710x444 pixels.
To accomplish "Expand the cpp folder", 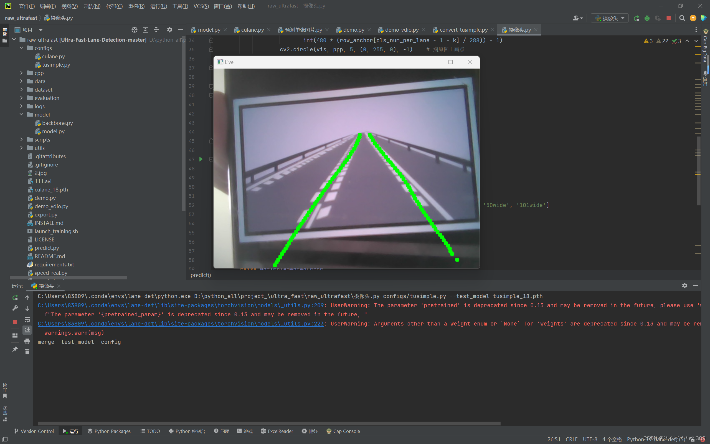I will click(21, 73).
